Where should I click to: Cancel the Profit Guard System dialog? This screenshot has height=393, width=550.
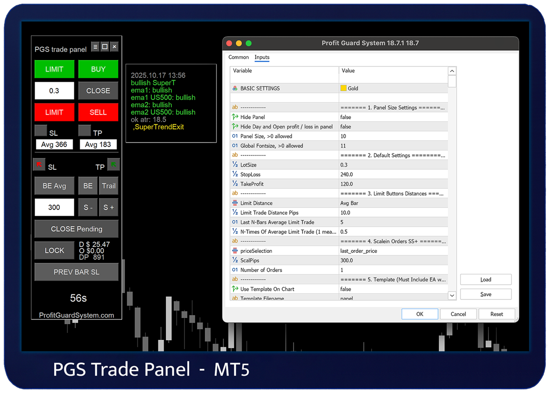[x=458, y=314]
